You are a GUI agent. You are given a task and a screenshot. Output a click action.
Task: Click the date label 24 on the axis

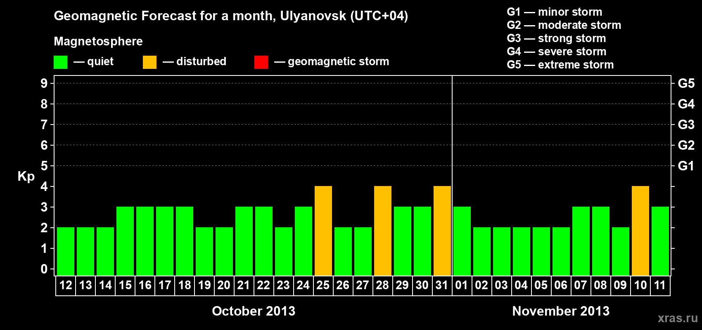click(x=303, y=285)
